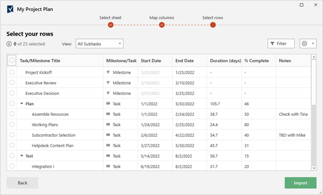Click the Back button
Screen dimensions: 323x195
22,183
